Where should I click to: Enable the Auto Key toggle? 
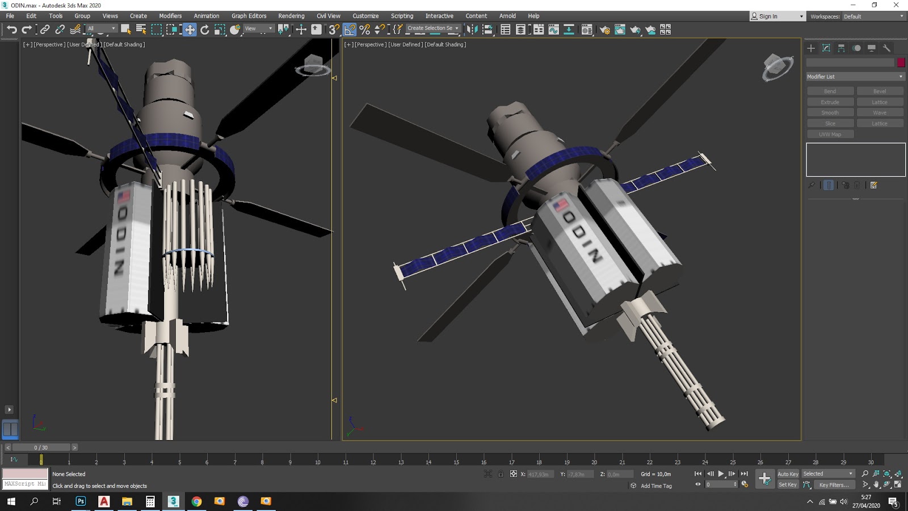point(788,474)
